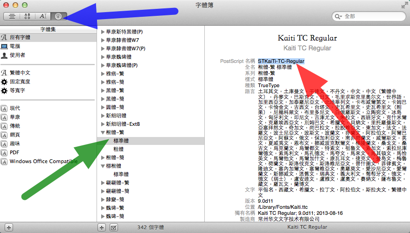Select the 趣味 font collection

48,144
